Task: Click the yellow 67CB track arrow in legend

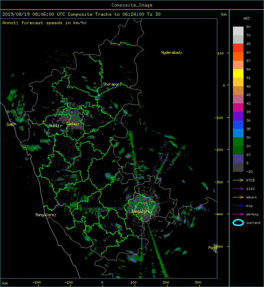Action: (238, 180)
